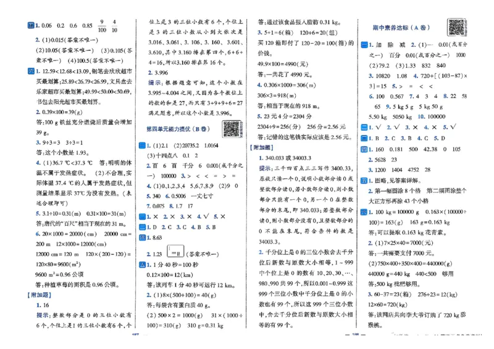Image resolution: width=494 pixels, height=349 pixels.
Task: Click blue 六 marker before '100 kg=100000 g'
Action: 364,211
